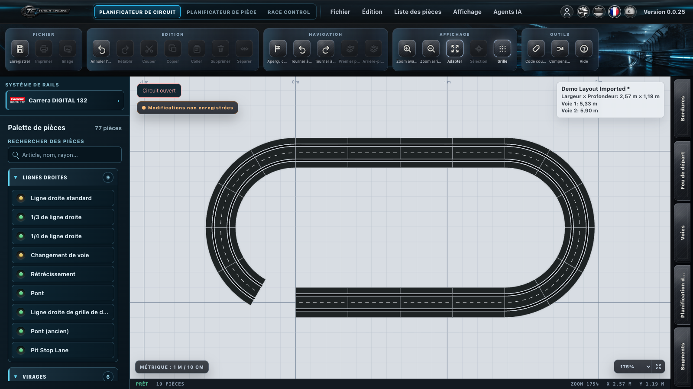Expand the Feu de départ side panel
This screenshot has width=693, height=389.
[x=683, y=171]
